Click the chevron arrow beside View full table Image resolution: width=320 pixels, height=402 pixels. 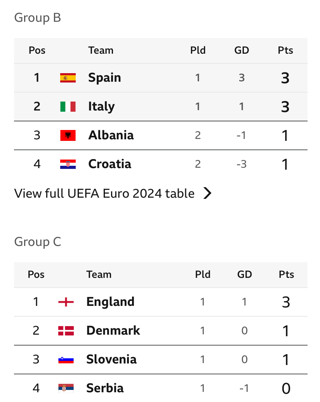[x=207, y=193]
